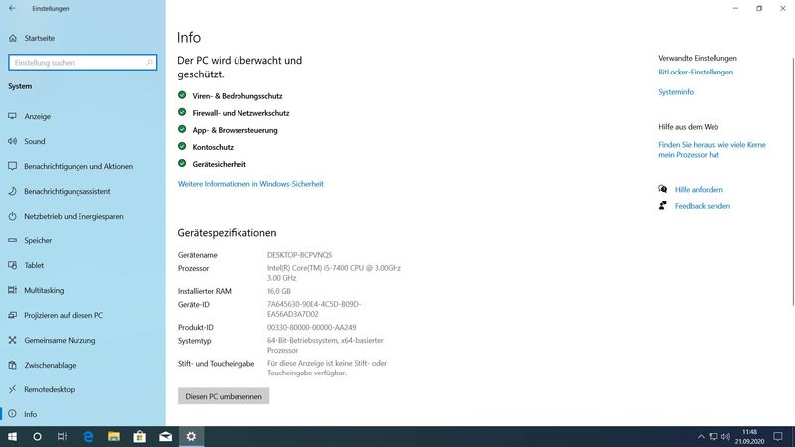
Task: Open Remotedesktop settings page
Action: coord(49,389)
